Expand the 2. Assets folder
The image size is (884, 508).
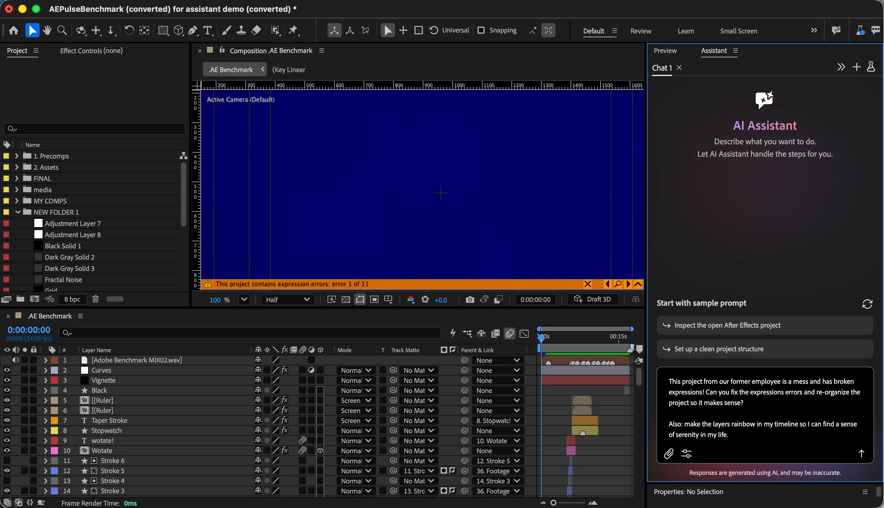[x=16, y=167]
